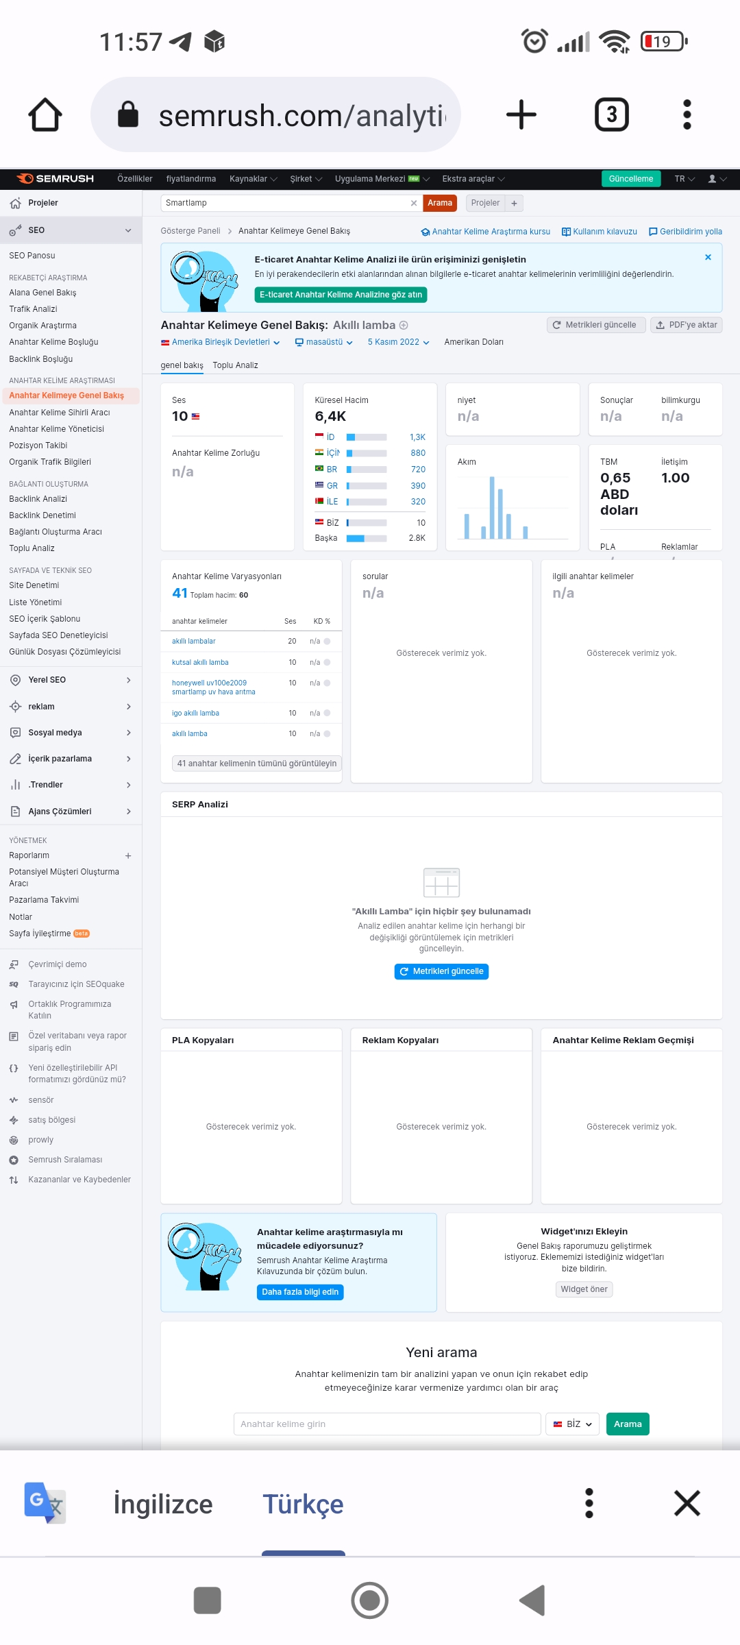Expand the .Trendler section

71,785
